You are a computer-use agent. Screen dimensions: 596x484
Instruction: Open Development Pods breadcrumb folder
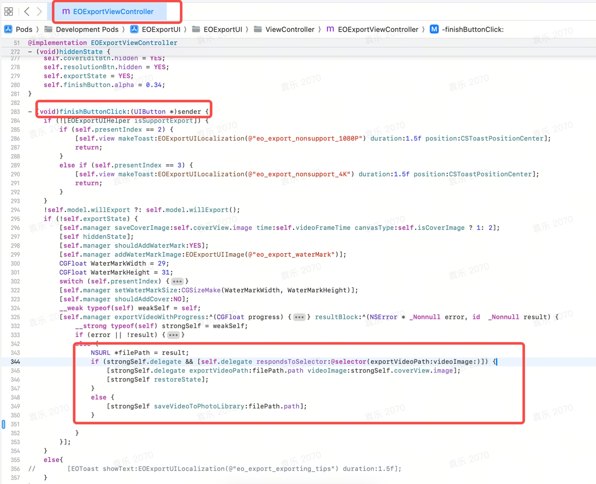pos(87,29)
